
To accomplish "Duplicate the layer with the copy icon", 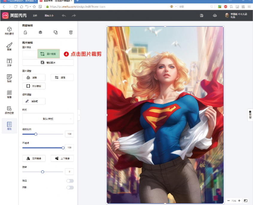I will [56, 32].
